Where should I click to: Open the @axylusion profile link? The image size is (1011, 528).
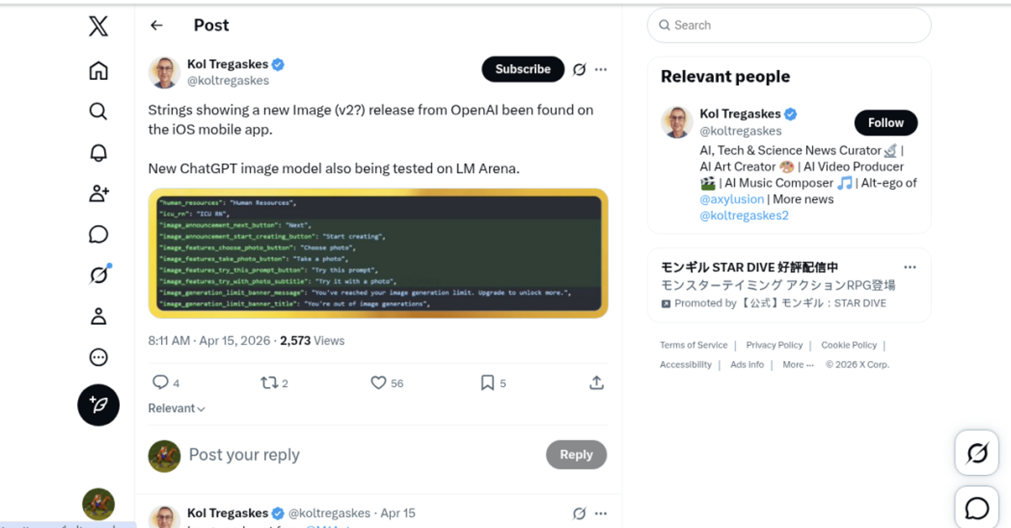pos(732,199)
